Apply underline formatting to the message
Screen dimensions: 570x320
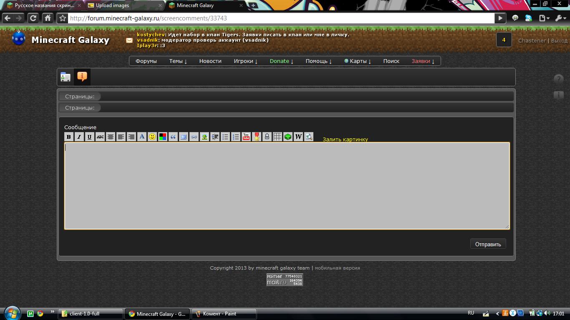tap(90, 137)
